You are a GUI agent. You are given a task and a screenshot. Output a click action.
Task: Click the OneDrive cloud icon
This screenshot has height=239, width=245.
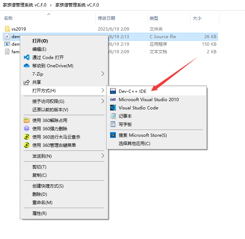click(x=27, y=66)
